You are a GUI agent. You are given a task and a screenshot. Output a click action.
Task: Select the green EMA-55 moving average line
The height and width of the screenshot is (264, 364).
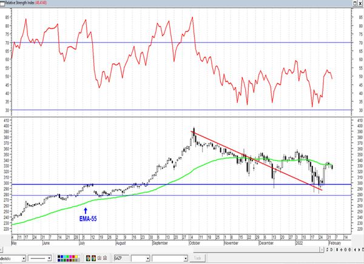click(x=152, y=190)
